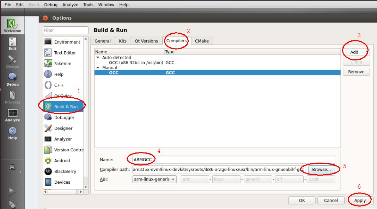Open the Environment options category
Viewport: 377px width, 209px height.
click(x=63, y=42)
